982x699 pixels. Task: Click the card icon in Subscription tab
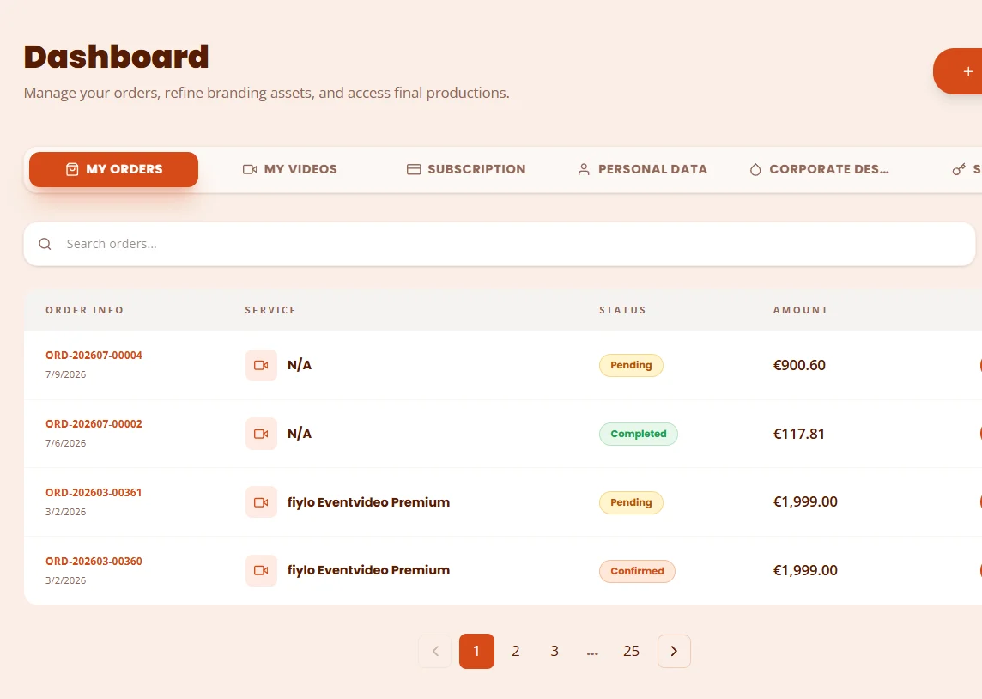tap(414, 169)
